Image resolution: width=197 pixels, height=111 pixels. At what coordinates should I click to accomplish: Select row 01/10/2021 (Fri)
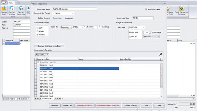pyautogui.click(x=100, y=72)
